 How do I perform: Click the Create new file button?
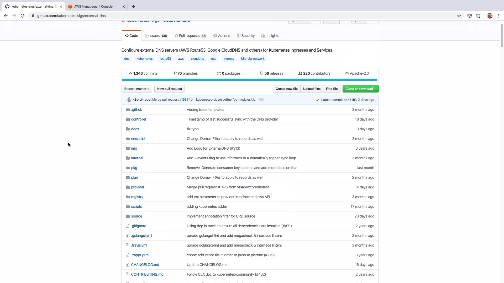(286, 89)
